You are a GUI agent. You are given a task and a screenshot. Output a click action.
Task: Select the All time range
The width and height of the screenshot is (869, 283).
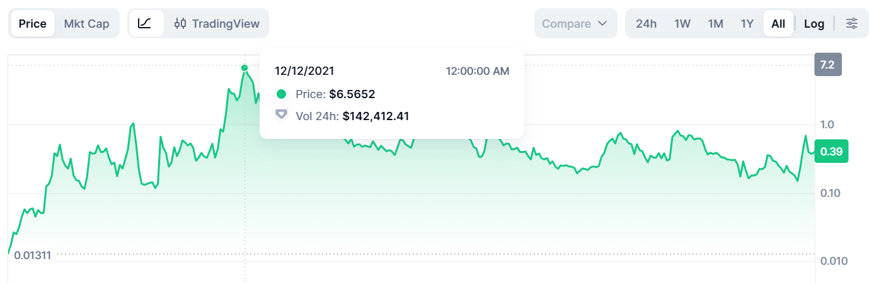click(x=778, y=23)
